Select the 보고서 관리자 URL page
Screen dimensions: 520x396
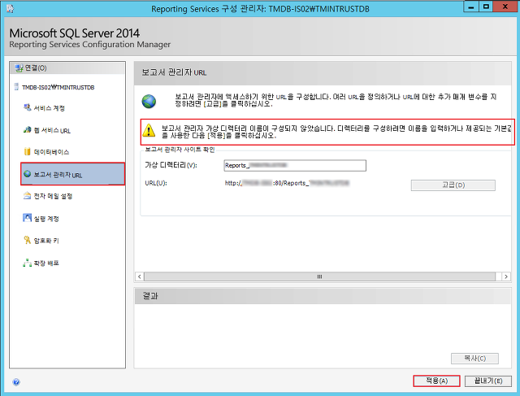pyautogui.click(x=72, y=174)
